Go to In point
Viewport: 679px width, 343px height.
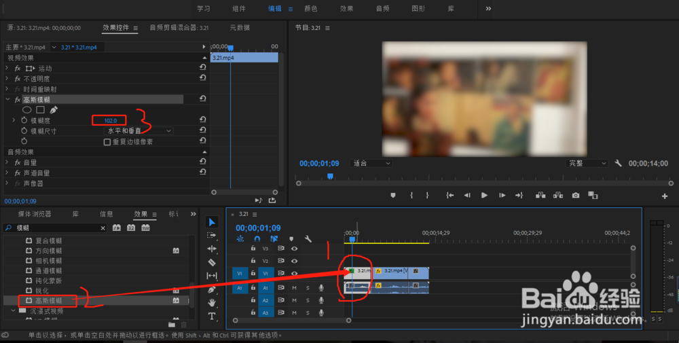pyautogui.click(x=450, y=196)
